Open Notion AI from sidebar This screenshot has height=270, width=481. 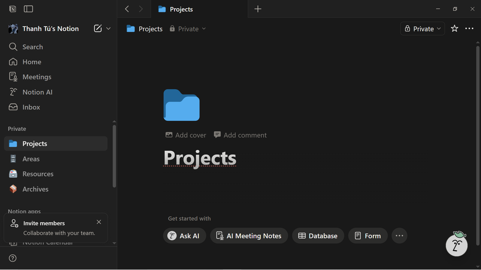37,92
